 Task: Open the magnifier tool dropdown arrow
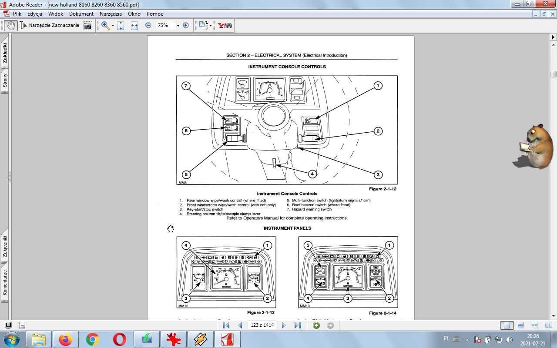pos(112,26)
